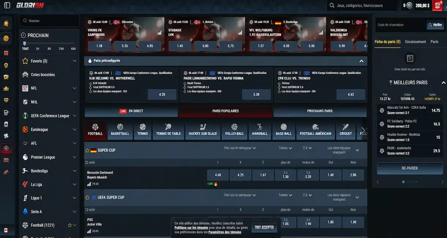
Task: Select the TOUT time filter
Action: (25, 49)
